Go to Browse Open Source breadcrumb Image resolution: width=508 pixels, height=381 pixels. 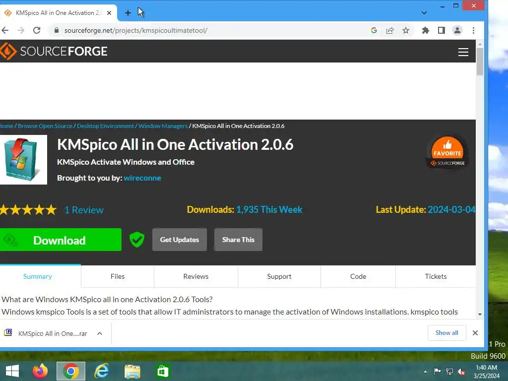point(45,126)
